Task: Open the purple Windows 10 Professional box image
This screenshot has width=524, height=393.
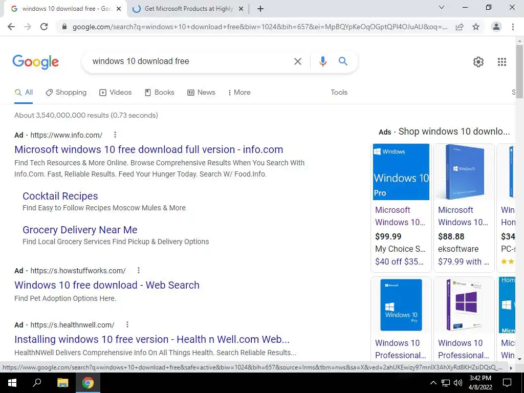Action: pyautogui.click(x=464, y=305)
